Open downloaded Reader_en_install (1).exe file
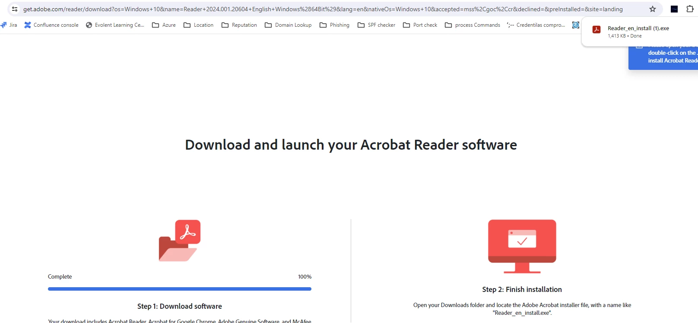Viewport: 698px width, 323px height. tap(638, 28)
